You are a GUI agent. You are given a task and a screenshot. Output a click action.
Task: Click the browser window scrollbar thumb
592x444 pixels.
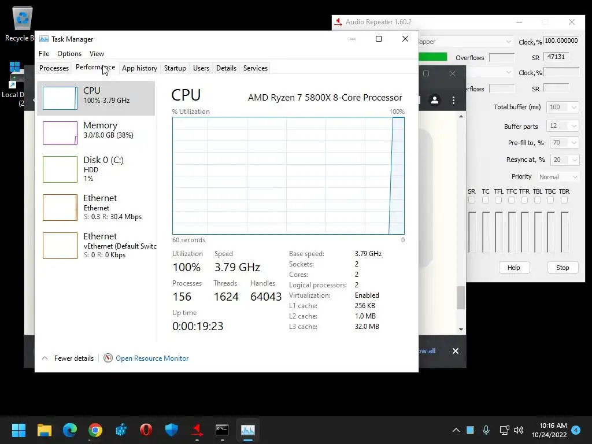click(461, 298)
